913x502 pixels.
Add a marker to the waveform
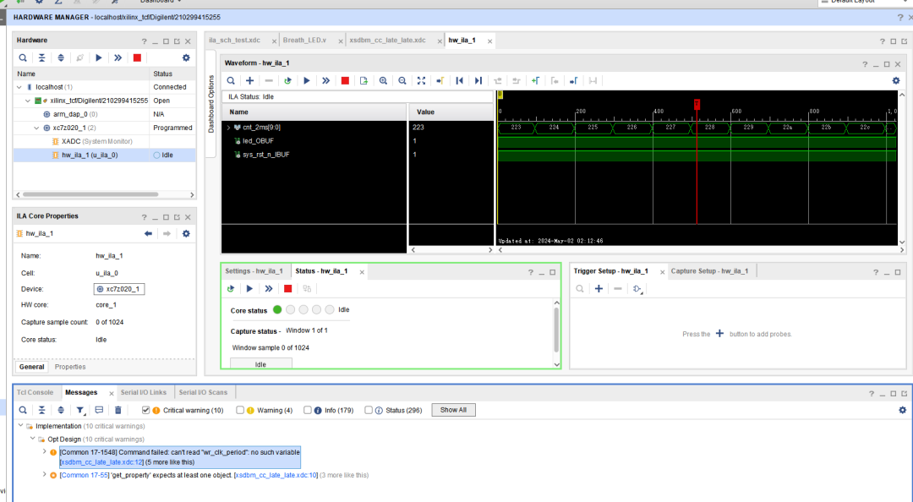(x=536, y=81)
